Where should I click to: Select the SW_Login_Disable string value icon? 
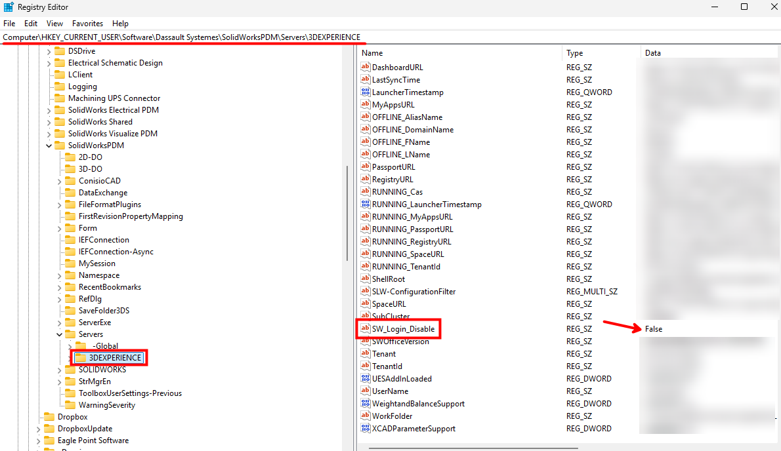click(366, 328)
